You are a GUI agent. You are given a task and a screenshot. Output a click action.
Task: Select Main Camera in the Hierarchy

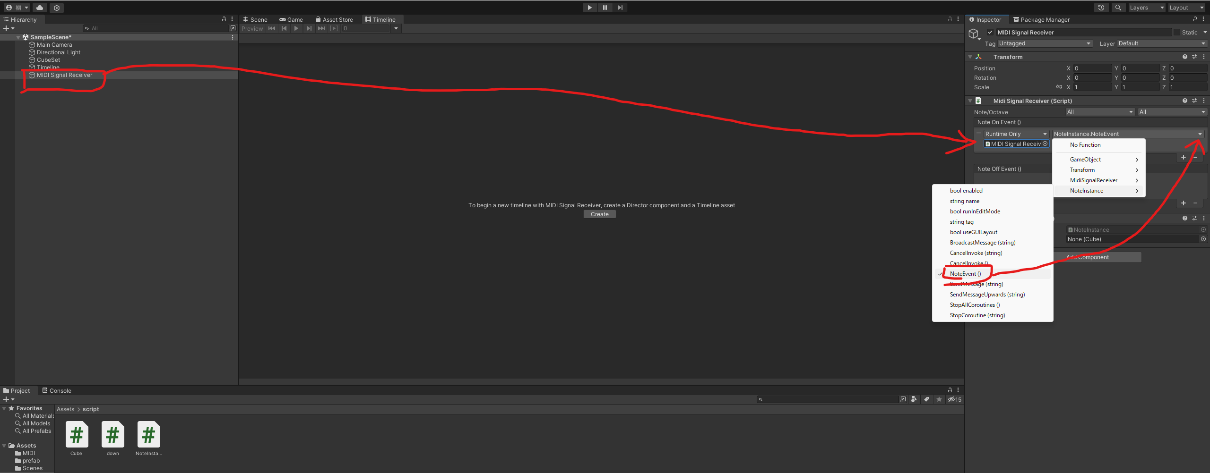pyautogui.click(x=54, y=45)
